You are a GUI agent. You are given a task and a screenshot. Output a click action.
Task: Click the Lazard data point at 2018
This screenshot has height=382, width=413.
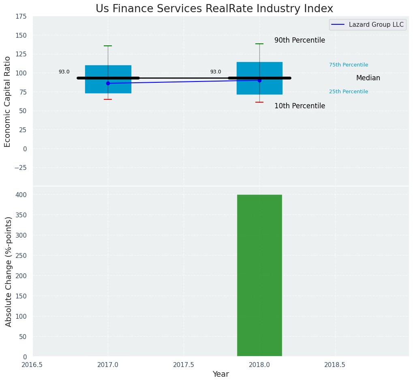click(259, 80)
